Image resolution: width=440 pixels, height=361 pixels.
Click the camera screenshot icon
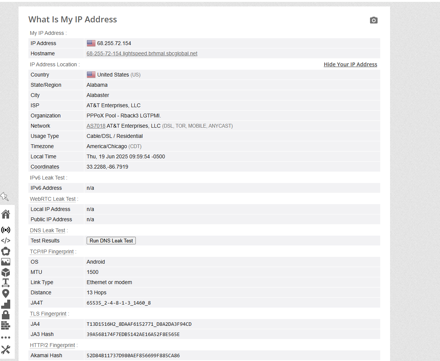373,20
